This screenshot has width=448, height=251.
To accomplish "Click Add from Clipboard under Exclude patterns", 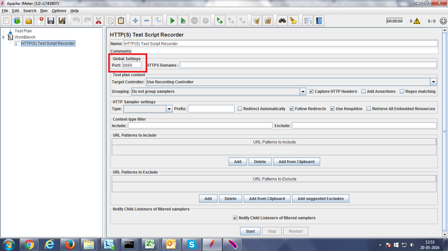I will [x=267, y=198].
